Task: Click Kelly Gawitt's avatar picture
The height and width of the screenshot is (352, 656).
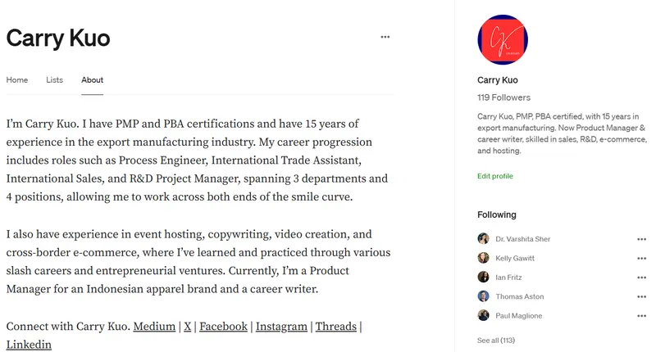Action: pyautogui.click(x=483, y=258)
